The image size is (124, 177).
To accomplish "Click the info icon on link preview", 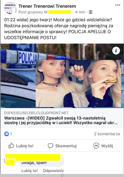I will coord(116,51).
